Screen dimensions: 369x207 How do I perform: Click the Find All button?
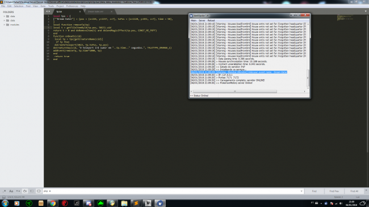click(x=354, y=191)
